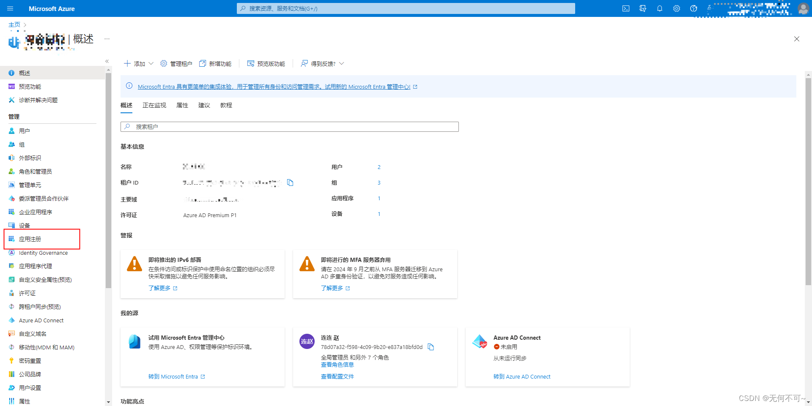Image resolution: width=812 pixels, height=406 pixels.
Task: Click the Microsoft Azure logo text
Action: tap(52, 8)
